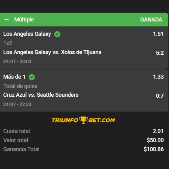Click the green checkmark next to Los Angeles Galaxy
Viewport: 169px width, 169px height.
[57, 34]
